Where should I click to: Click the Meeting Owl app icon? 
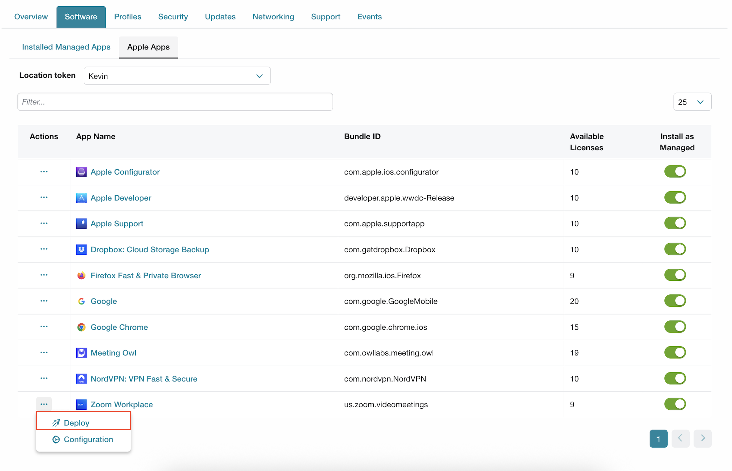click(81, 353)
